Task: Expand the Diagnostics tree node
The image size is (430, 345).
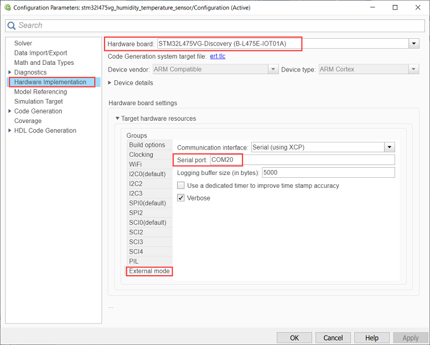Action: tap(9, 73)
